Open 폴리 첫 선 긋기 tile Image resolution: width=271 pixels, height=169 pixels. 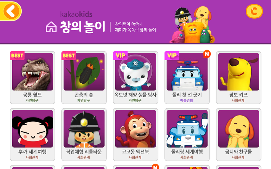coord(187,77)
